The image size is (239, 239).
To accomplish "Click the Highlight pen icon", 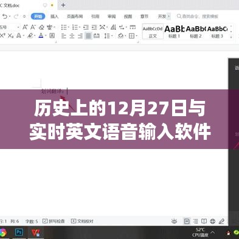I will click(x=30, y=36).
